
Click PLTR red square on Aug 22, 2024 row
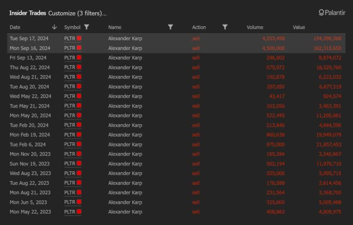[79, 67]
